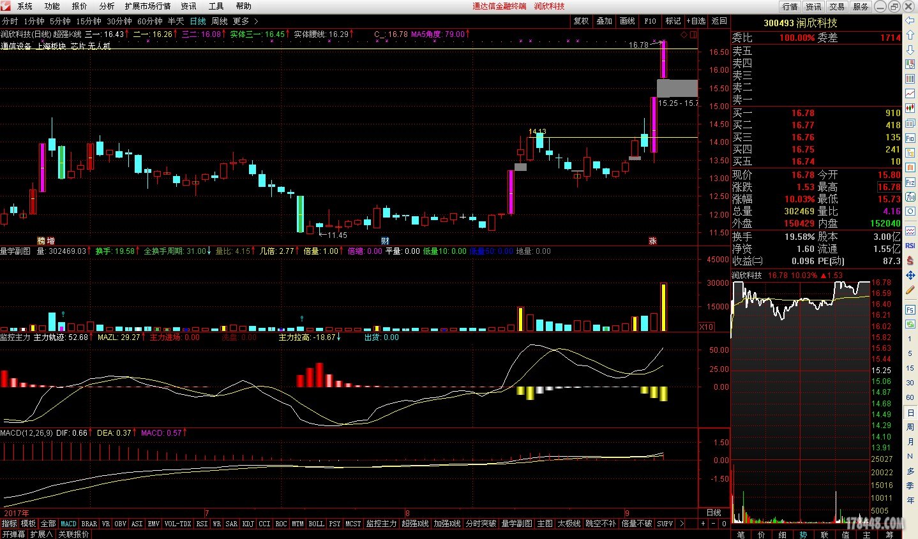Click the blue 财 marker under chart

[385, 240]
